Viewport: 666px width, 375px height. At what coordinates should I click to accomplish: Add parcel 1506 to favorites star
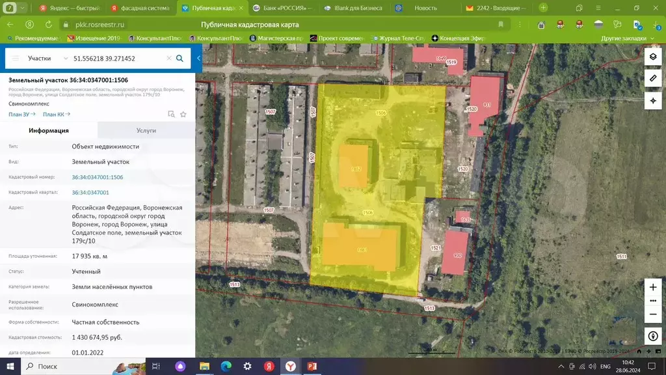183,115
